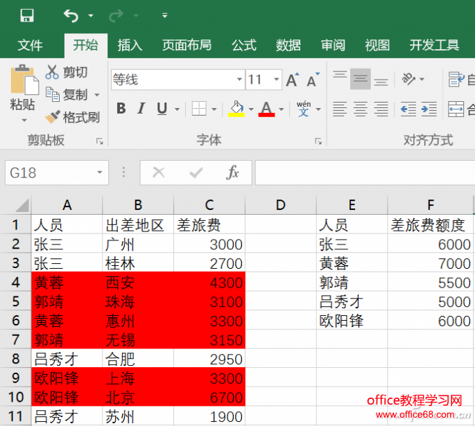Expand the borders dropdown arrow
Image resolution: width=475 pixels, height=426 pixels.
click(214, 109)
